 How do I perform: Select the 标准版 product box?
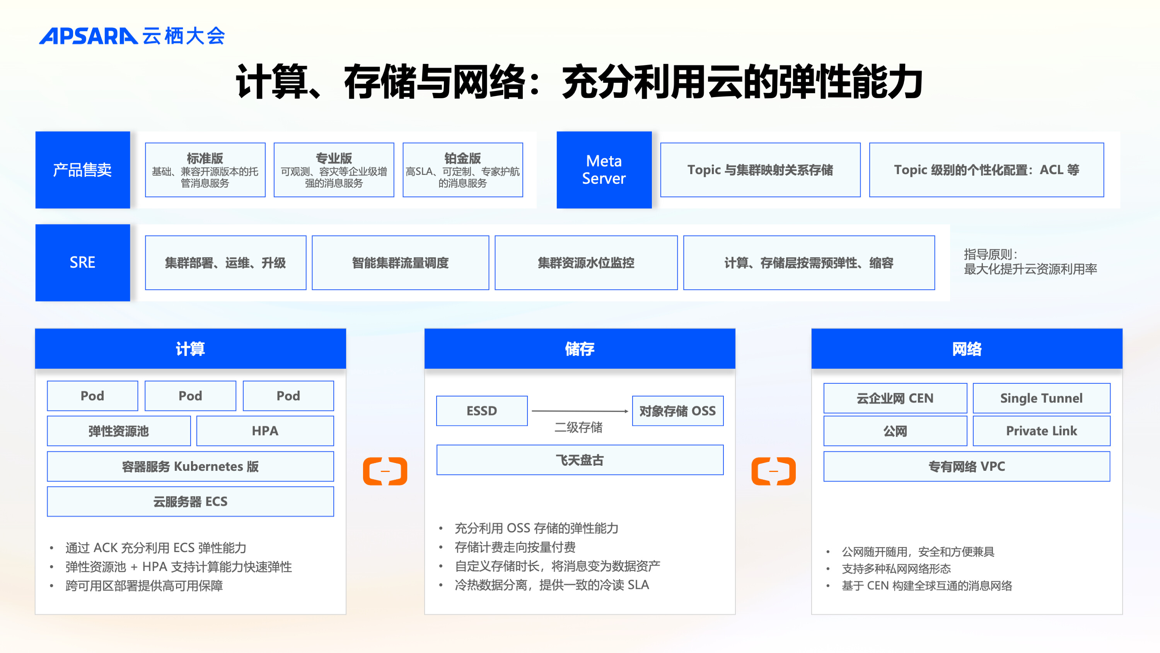[205, 170]
